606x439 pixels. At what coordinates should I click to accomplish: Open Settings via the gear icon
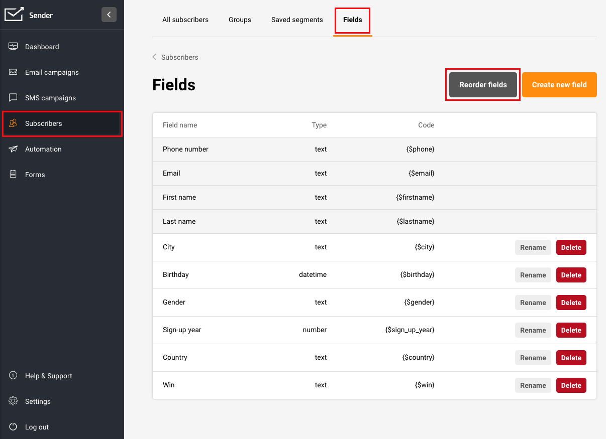[x=14, y=401]
